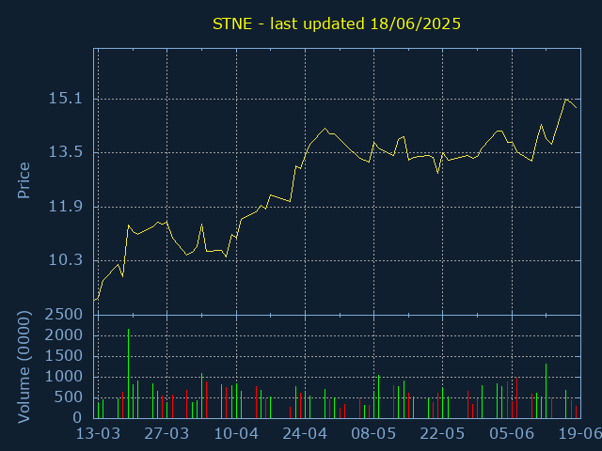Click the 2500 volume axis label

pyautogui.click(x=64, y=315)
